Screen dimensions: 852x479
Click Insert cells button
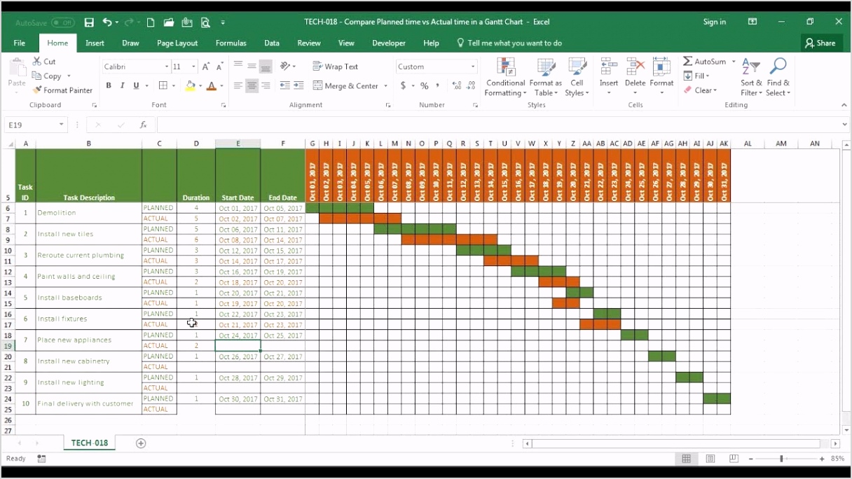coord(609,77)
